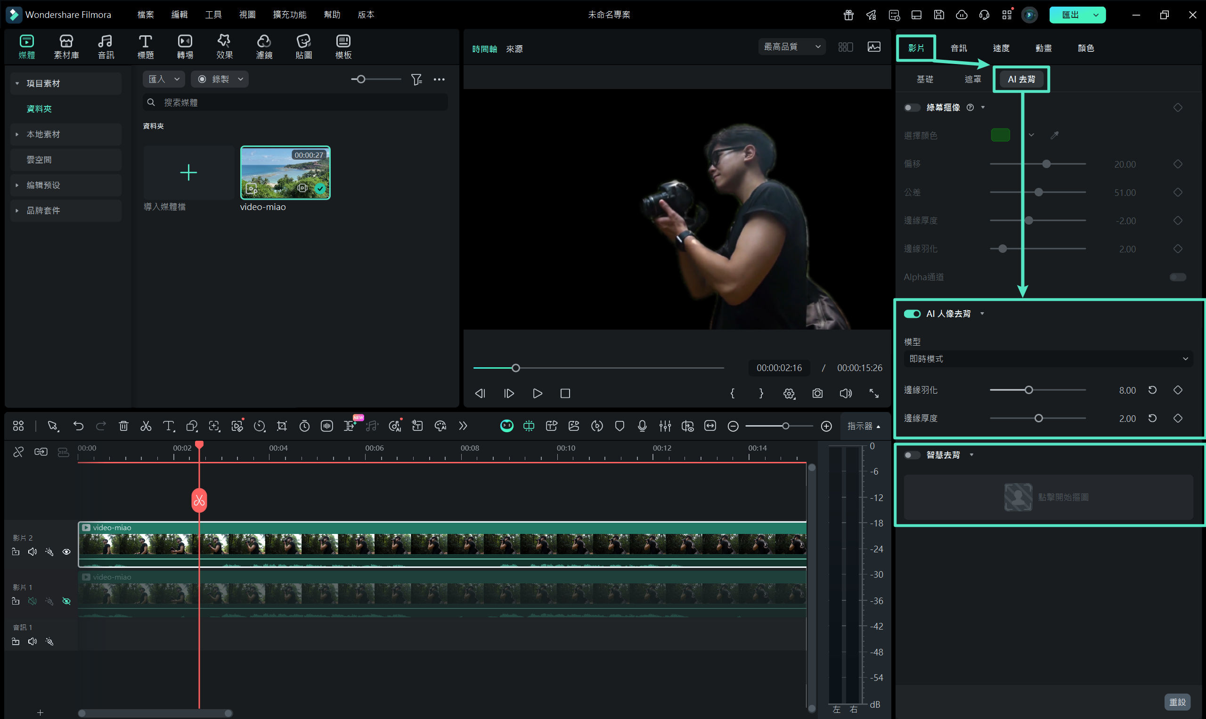Open the 最高品質 preview quality dropdown
The width and height of the screenshot is (1206, 719).
click(x=791, y=47)
